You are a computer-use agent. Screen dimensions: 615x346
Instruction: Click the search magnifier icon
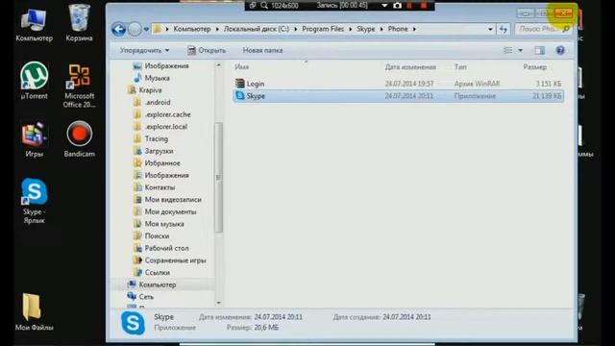pos(566,29)
